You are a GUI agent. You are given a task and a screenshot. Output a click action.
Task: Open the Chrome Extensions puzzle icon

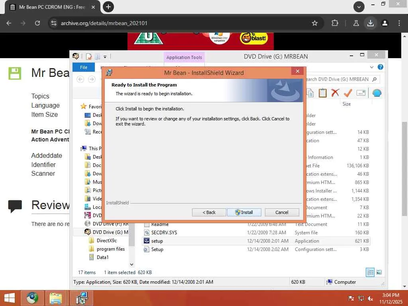335,23
